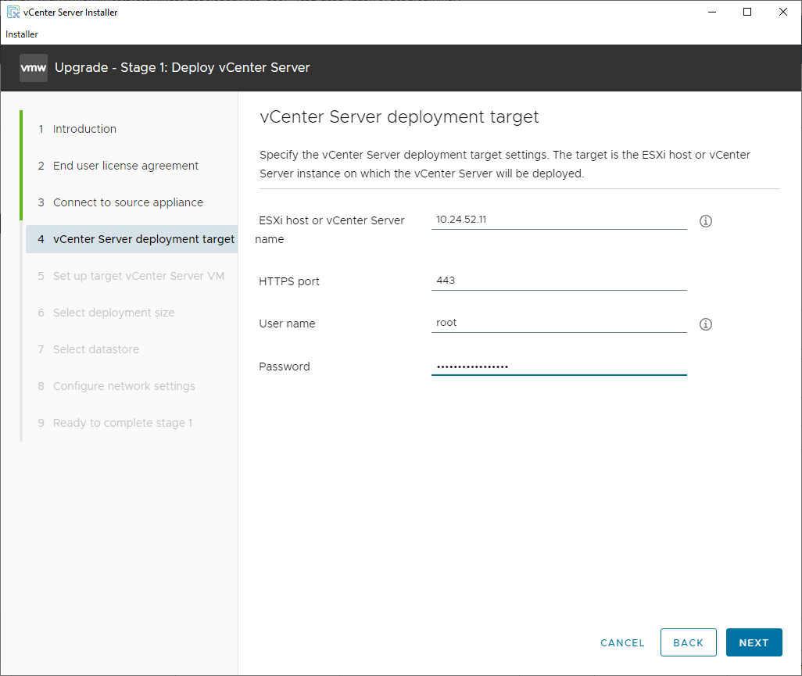Click the HTTPS port field
This screenshot has height=676, width=802.
(x=558, y=281)
